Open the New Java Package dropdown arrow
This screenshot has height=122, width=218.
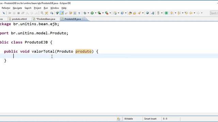point(119,13)
